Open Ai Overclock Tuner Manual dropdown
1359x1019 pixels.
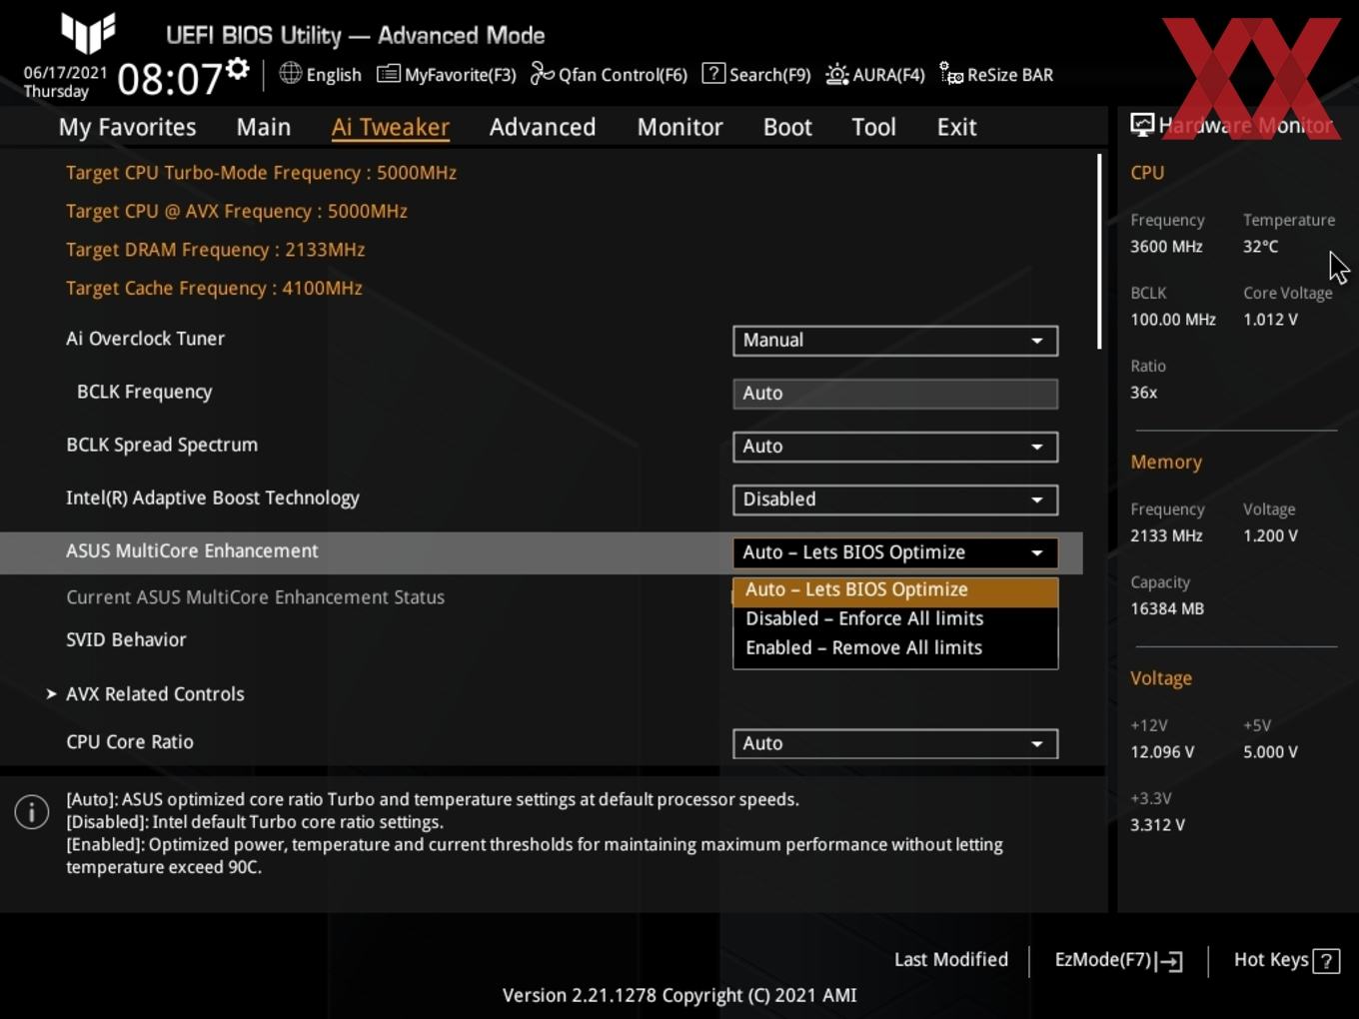[x=895, y=341]
